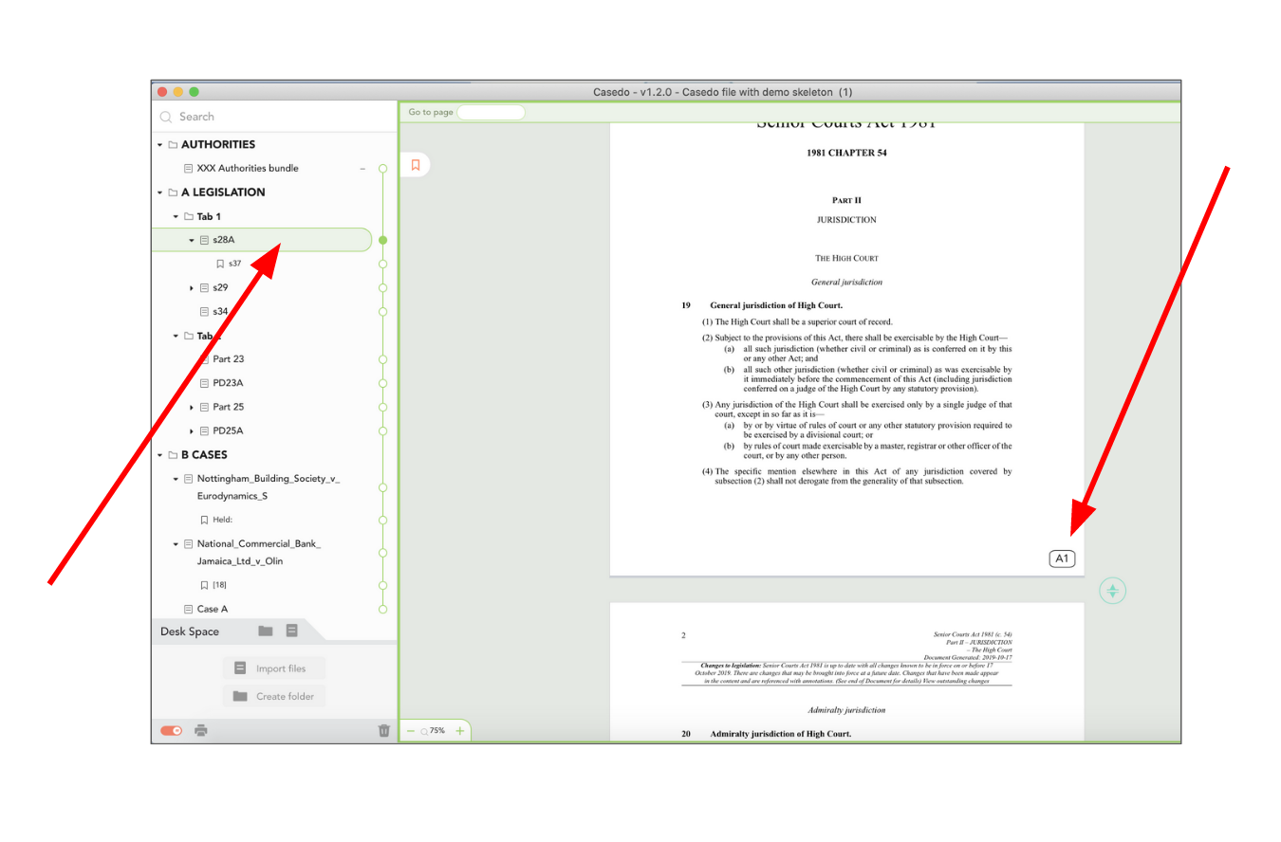Expand the s29 document
Screen dimensions: 1281x842
point(192,287)
